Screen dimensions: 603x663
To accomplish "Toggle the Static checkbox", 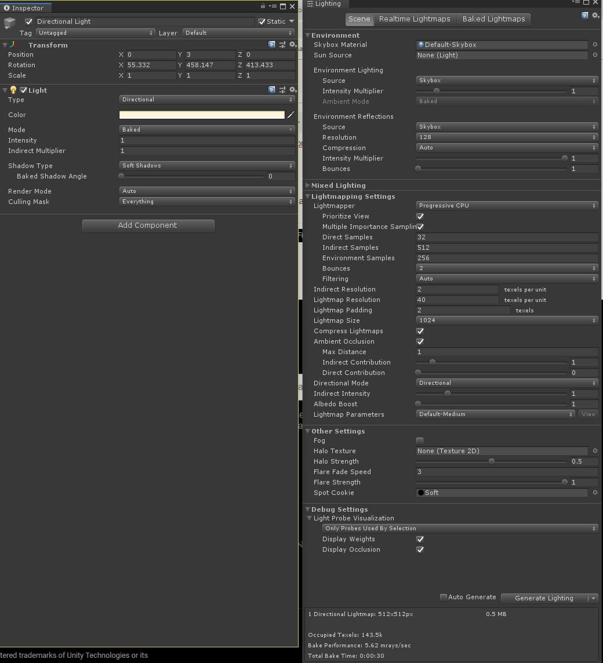I will click(262, 21).
